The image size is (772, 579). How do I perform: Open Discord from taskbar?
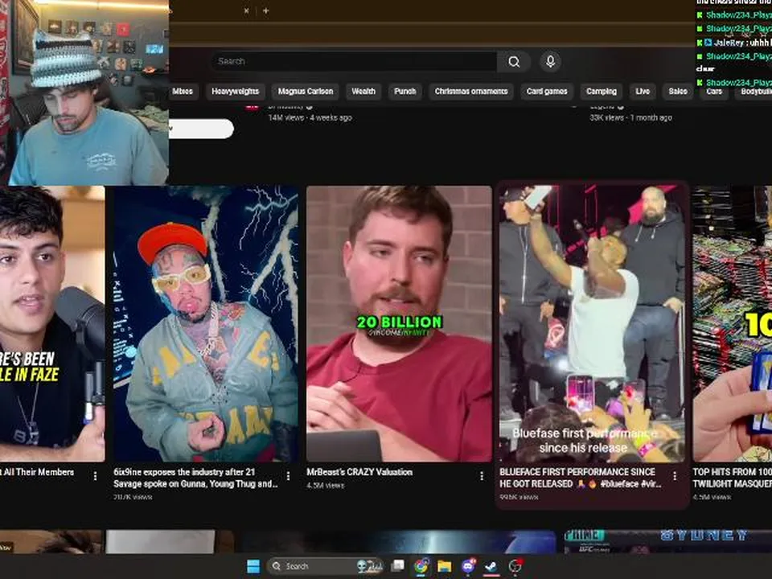468,566
